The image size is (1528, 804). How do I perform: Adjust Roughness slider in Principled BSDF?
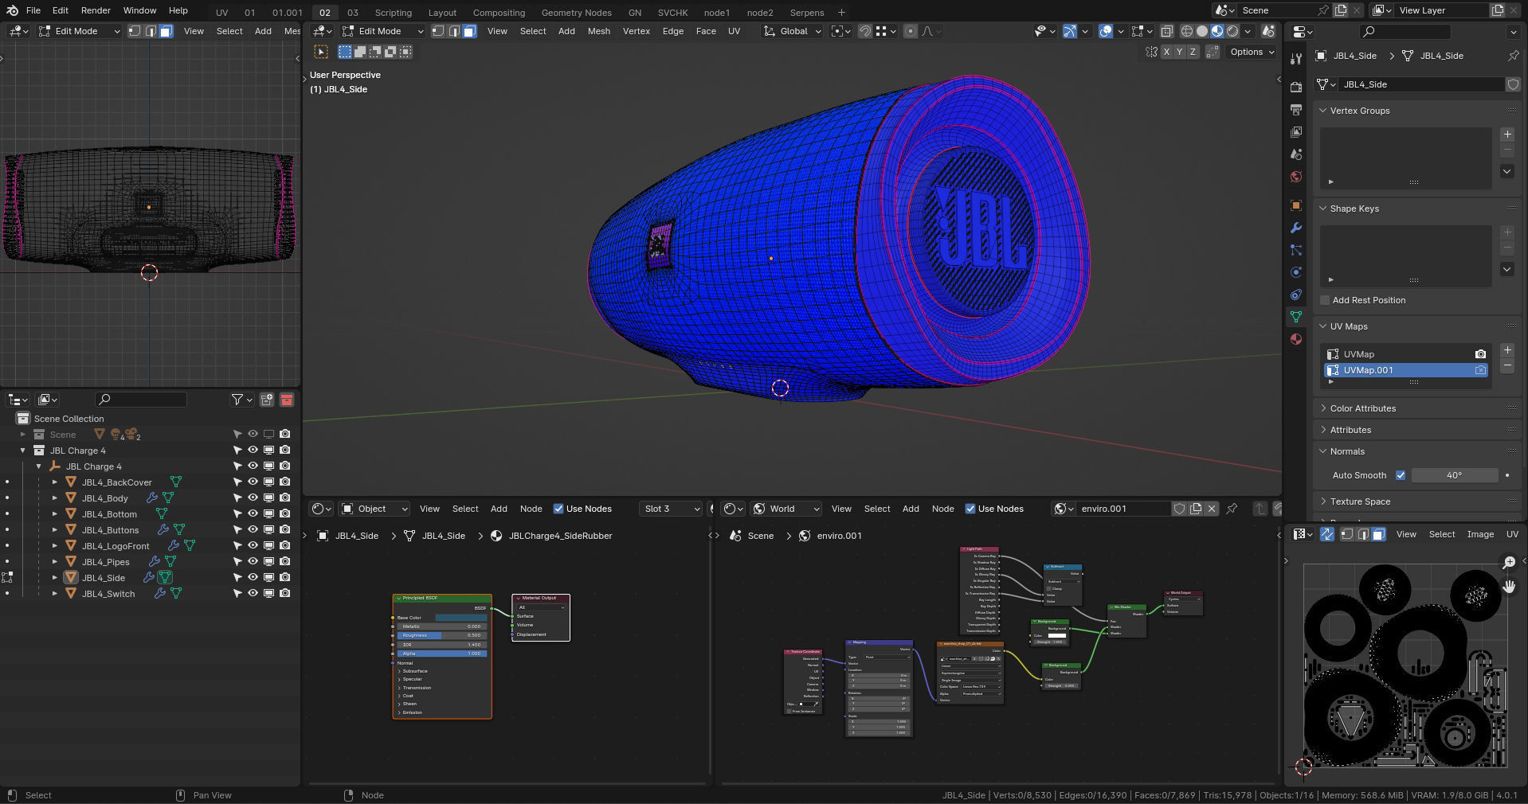tap(442, 635)
